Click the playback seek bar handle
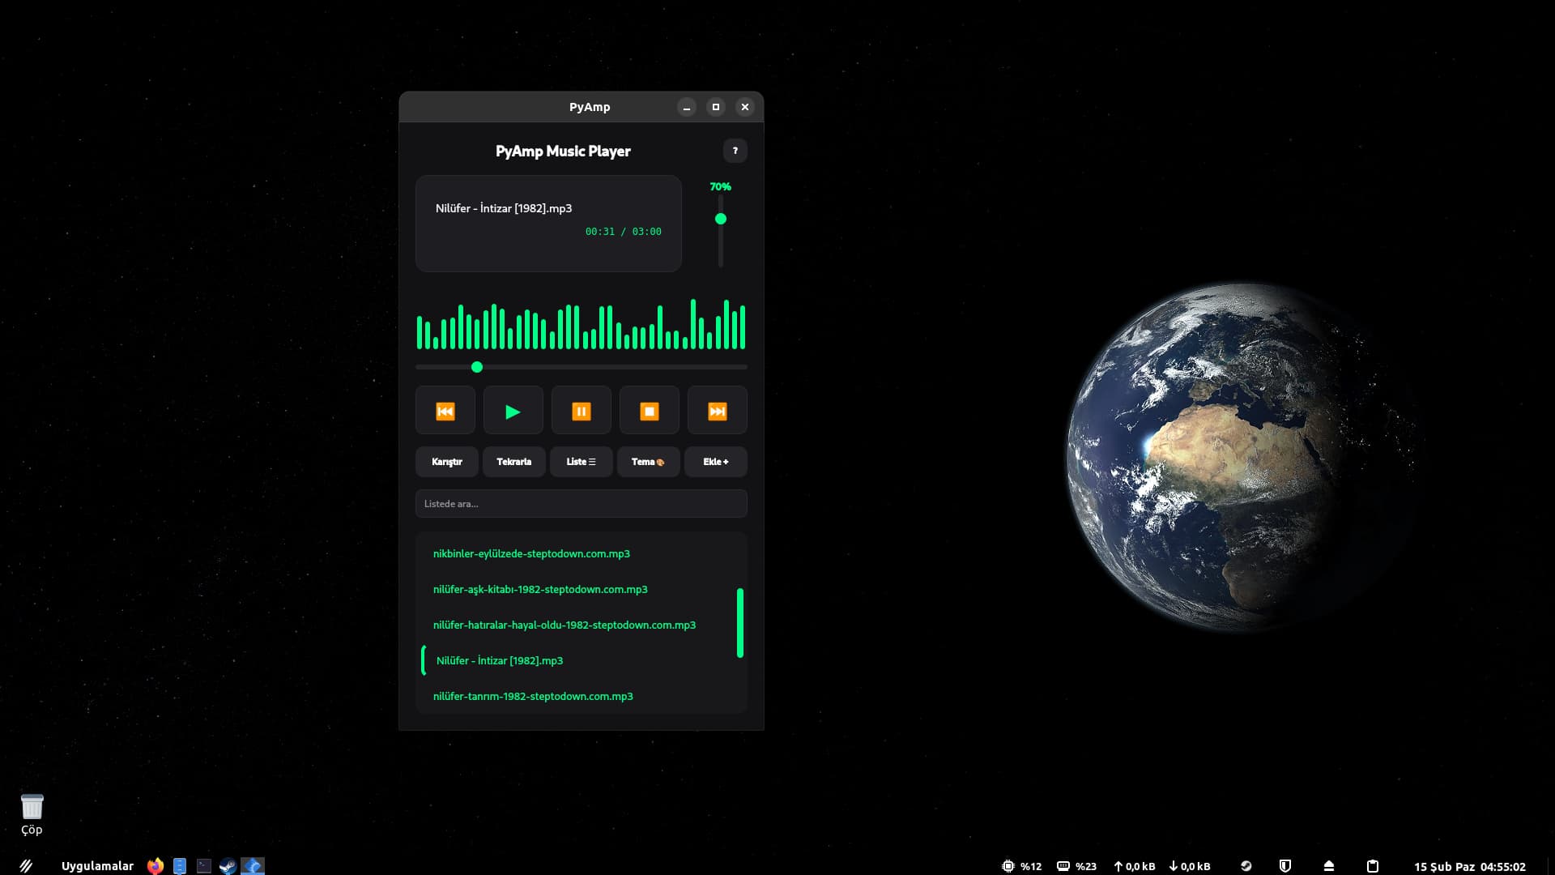Viewport: 1555px width, 875px height. [477, 367]
